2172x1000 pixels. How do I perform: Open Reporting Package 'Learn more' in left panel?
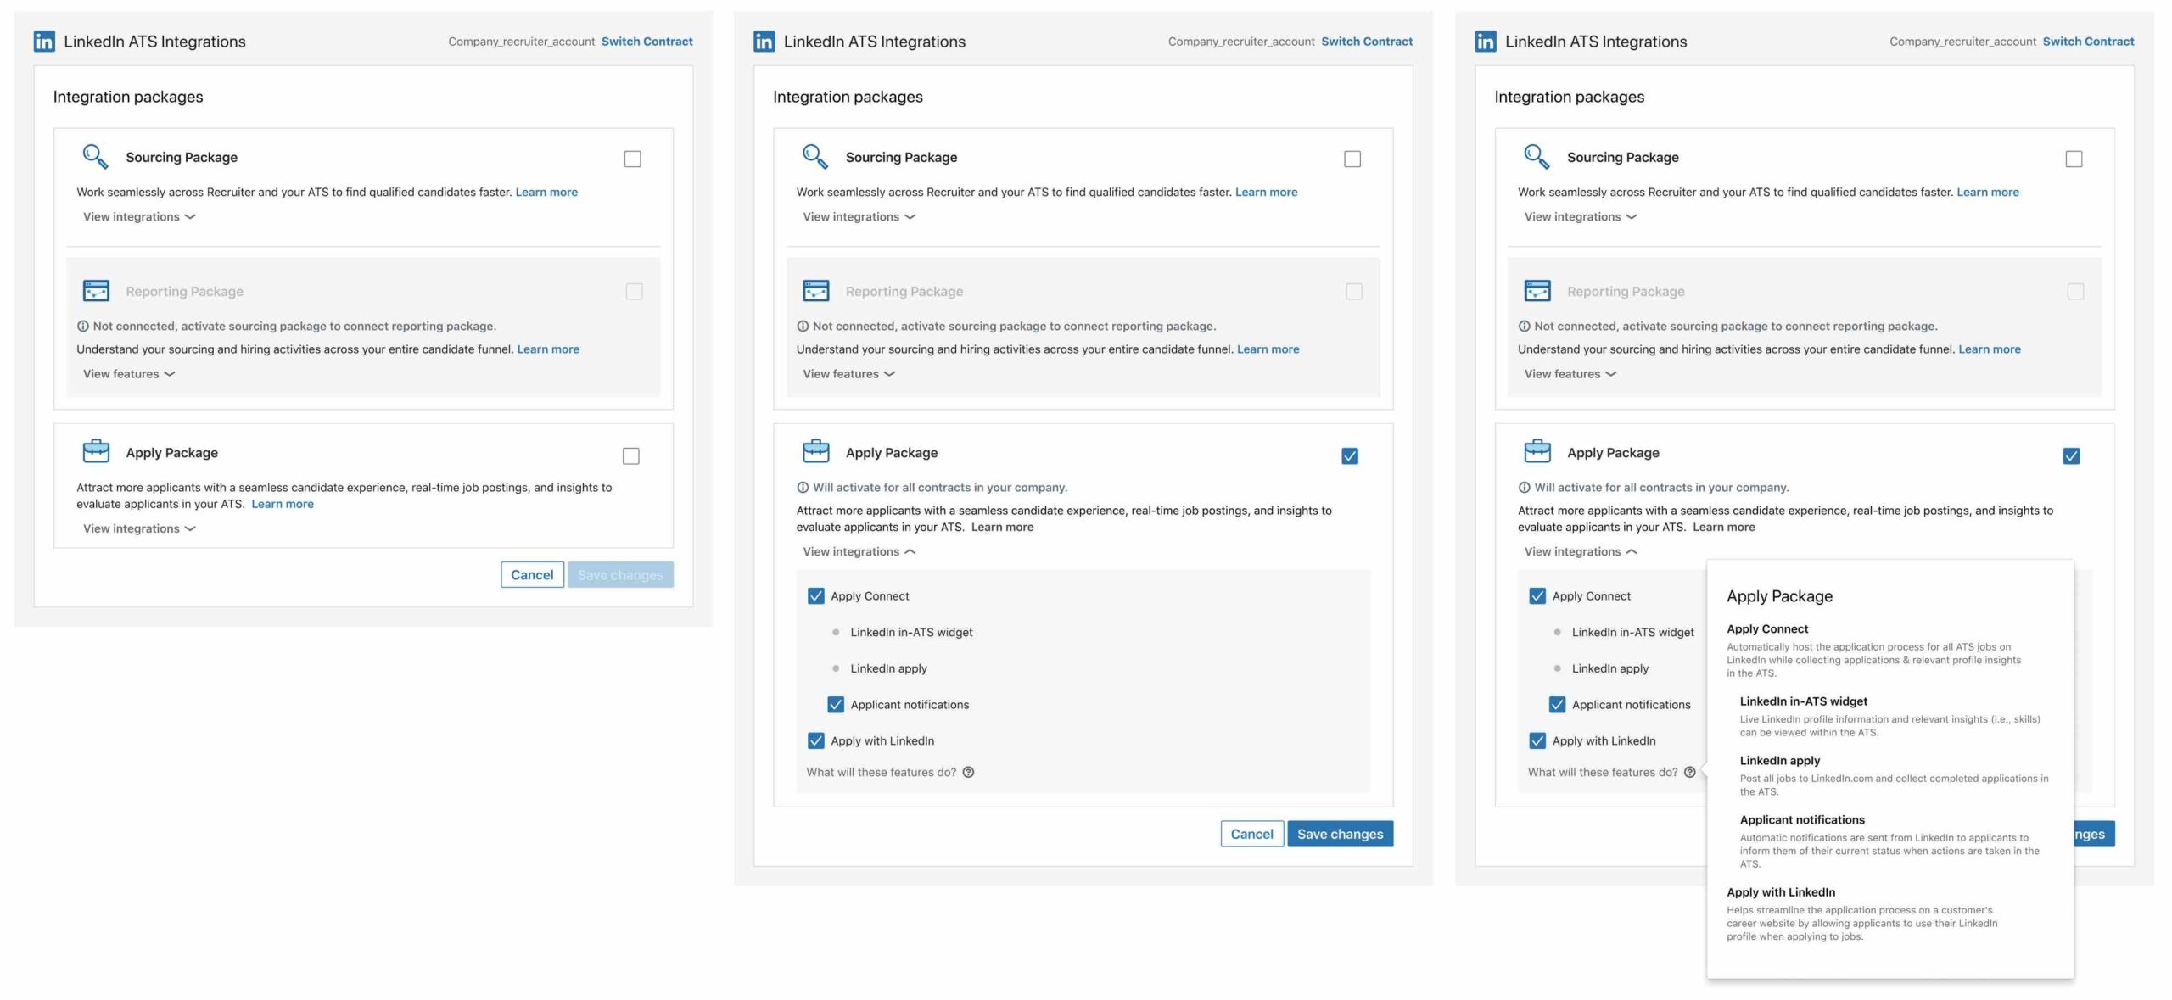click(548, 349)
